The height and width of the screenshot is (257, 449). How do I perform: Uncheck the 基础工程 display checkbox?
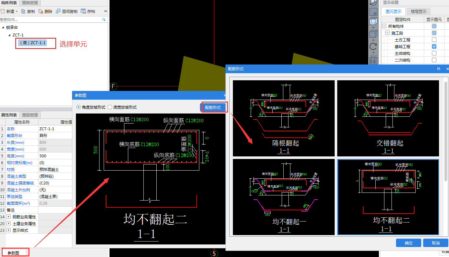click(x=434, y=46)
